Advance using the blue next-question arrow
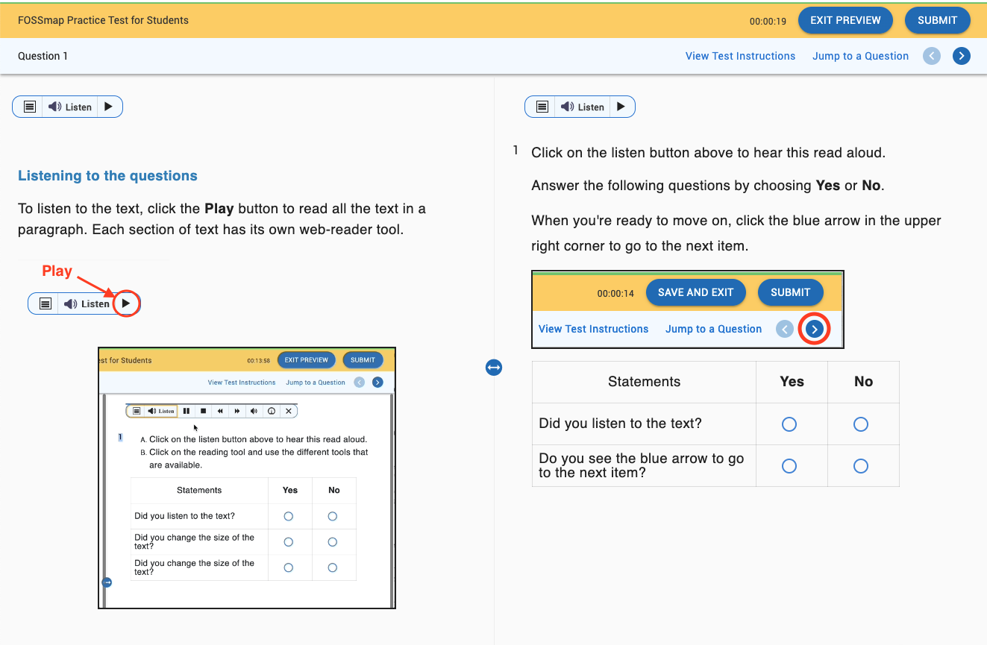This screenshot has height=645, width=987. (x=961, y=55)
